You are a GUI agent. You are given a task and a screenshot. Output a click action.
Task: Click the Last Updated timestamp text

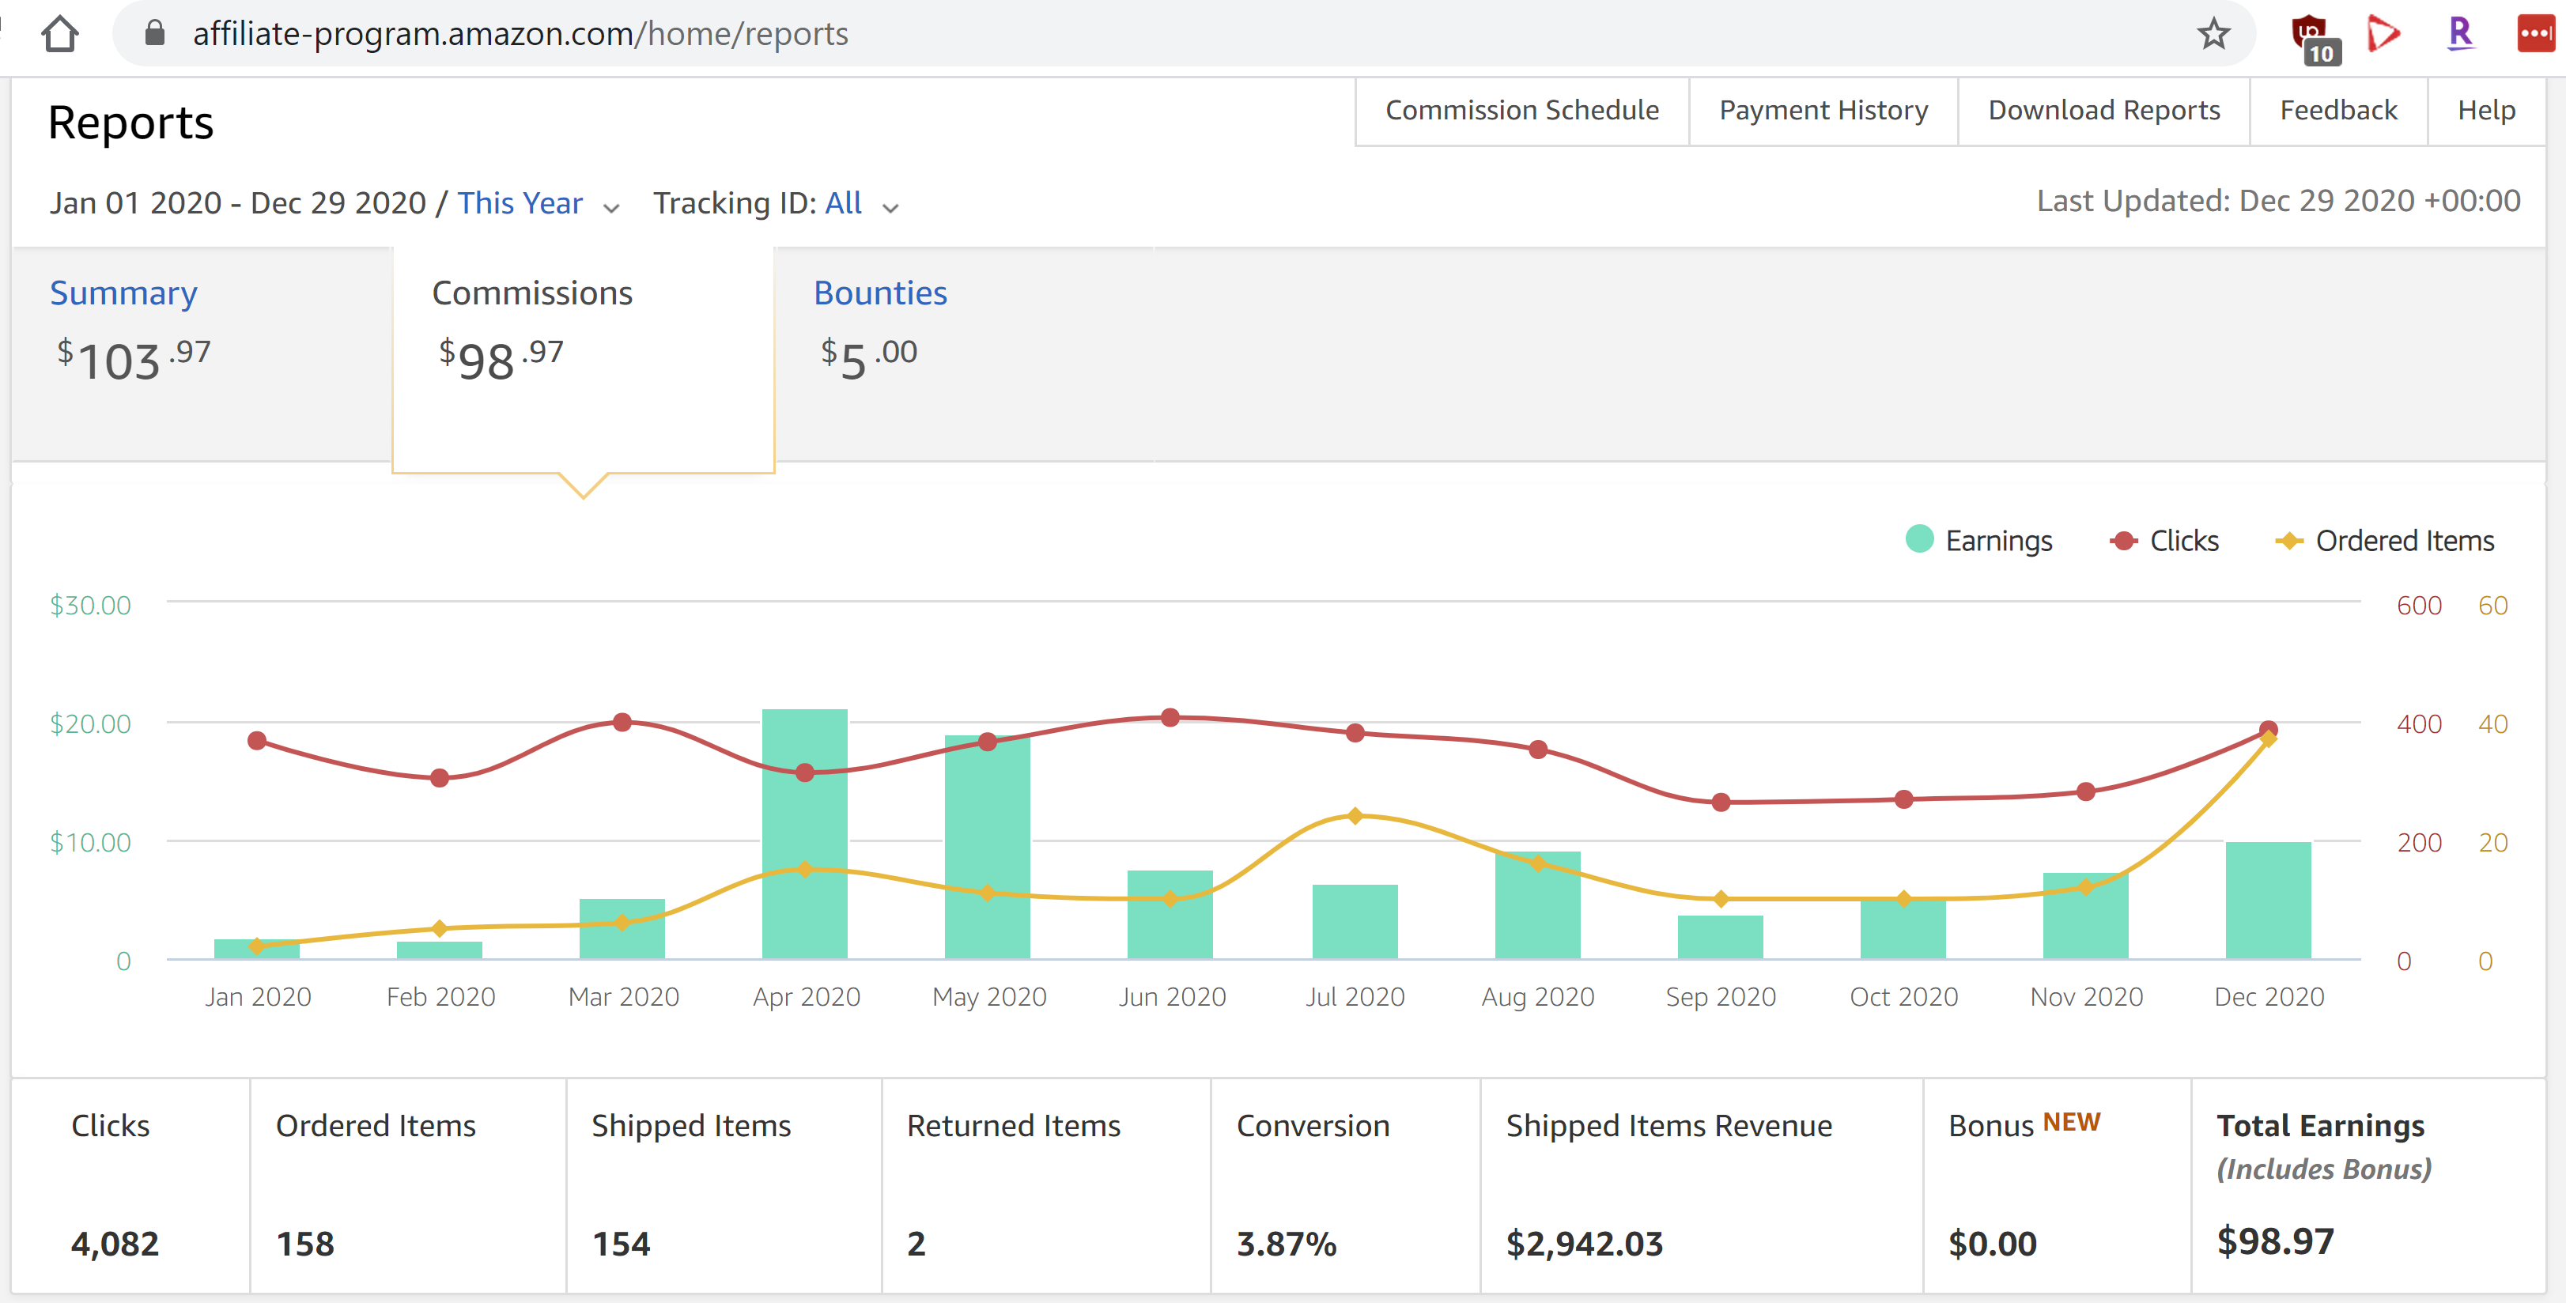pyautogui.click(x=2278, y=202)
